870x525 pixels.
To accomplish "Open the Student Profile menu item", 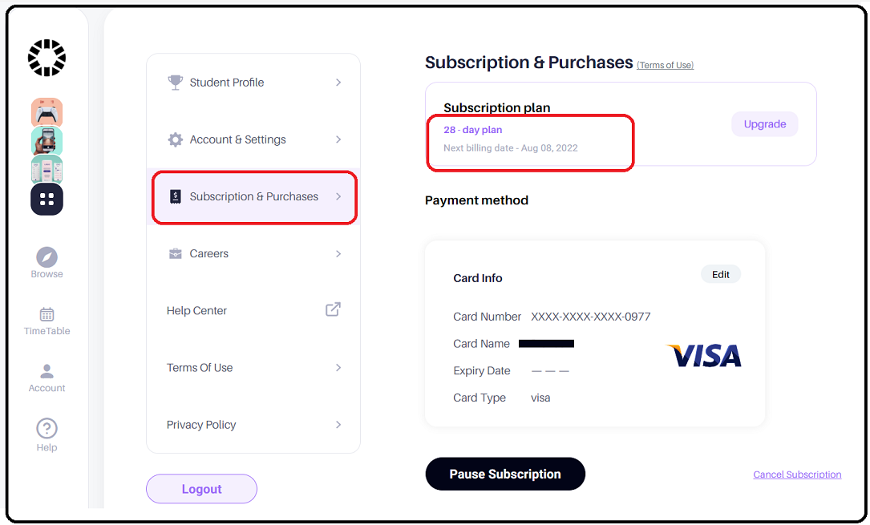I will (x=254, y=83).
